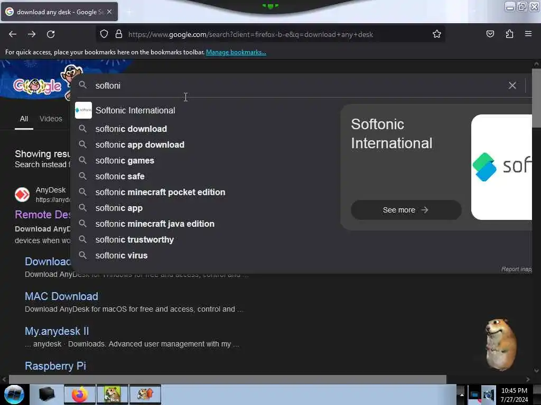
Task: Click the Google search input containing 'softoni'
Action: pos(297,85)
